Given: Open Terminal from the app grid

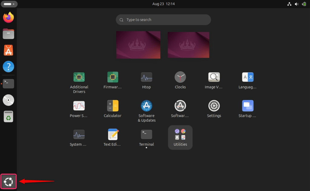Looking at the screenshot, I should click(x=147, y=134).
